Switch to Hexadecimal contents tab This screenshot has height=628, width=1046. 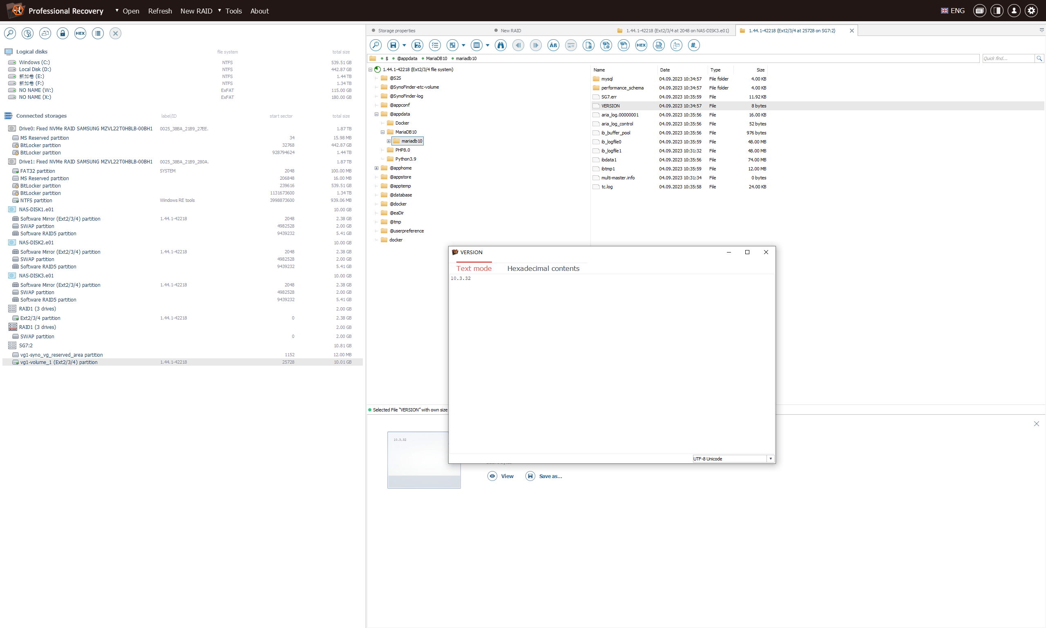coord(543,268)
